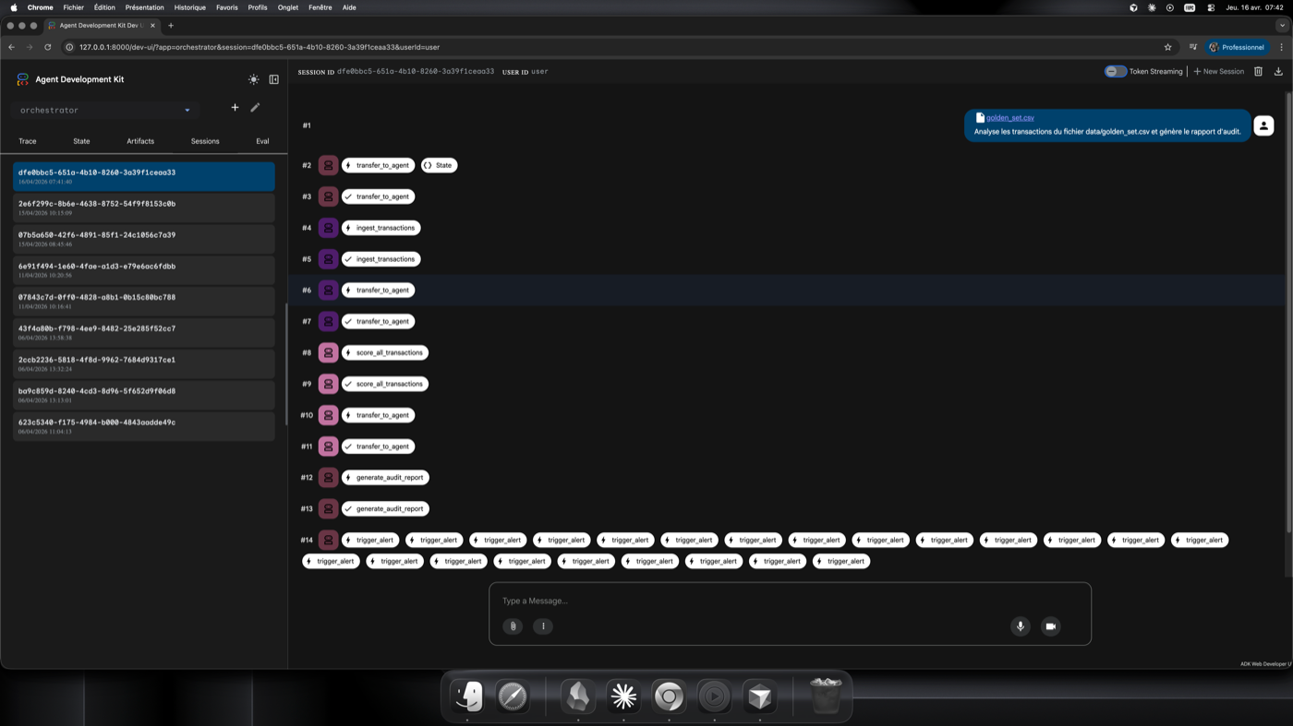Open the Historique menu

point(190,7)
